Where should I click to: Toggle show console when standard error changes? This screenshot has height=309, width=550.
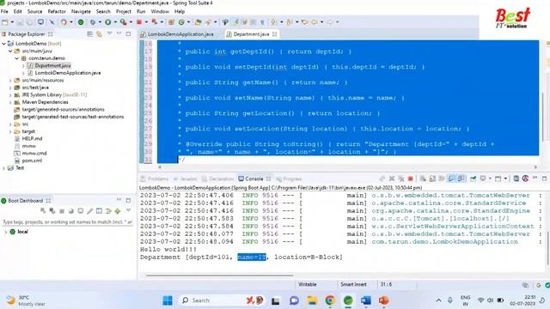(461, 179)
